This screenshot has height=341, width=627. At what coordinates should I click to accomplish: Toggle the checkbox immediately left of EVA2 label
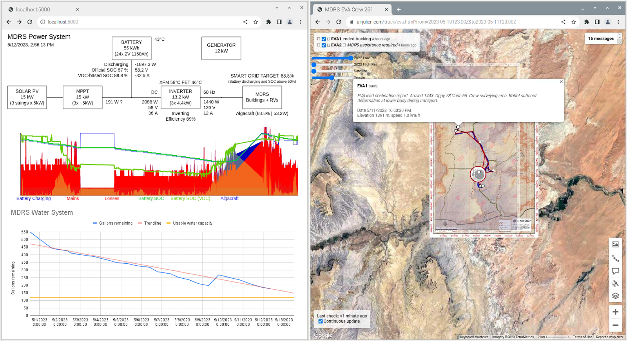pos(329,45)
